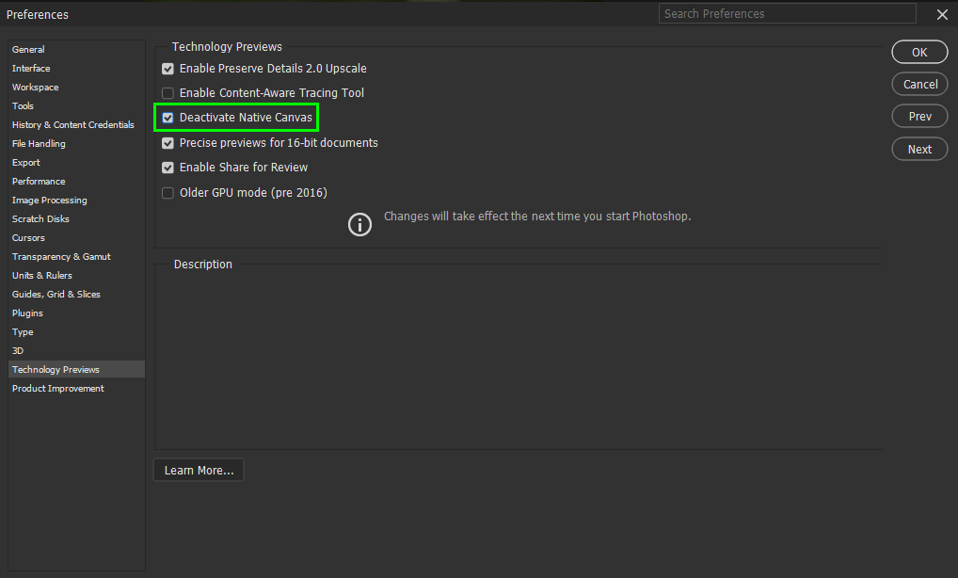Open Performance settings
This screenshot has height=578, width=958.
click(x=39, y=181)
